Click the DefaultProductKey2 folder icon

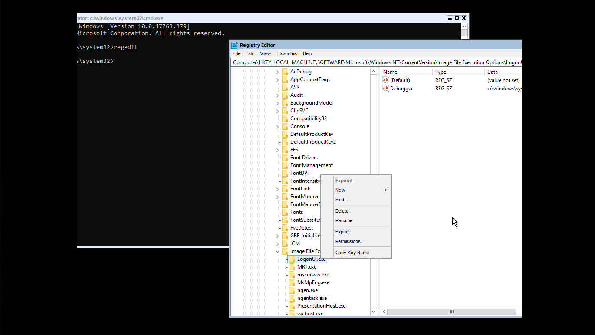tap(285, 142)
